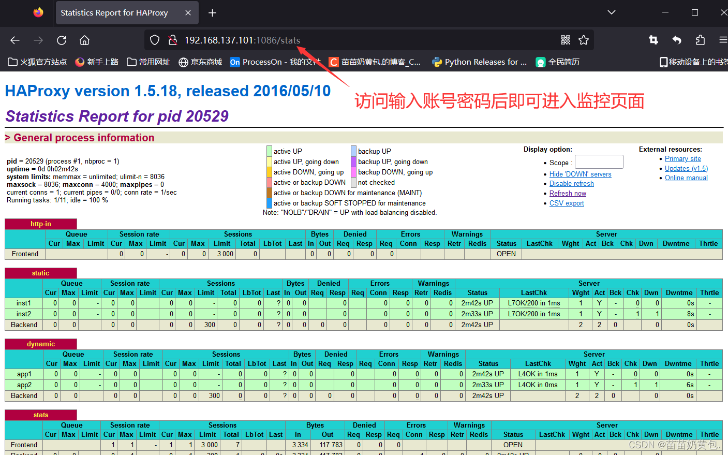728x455 pixels.
Task: Click the Disable refresh link
Action: [571, 184]
